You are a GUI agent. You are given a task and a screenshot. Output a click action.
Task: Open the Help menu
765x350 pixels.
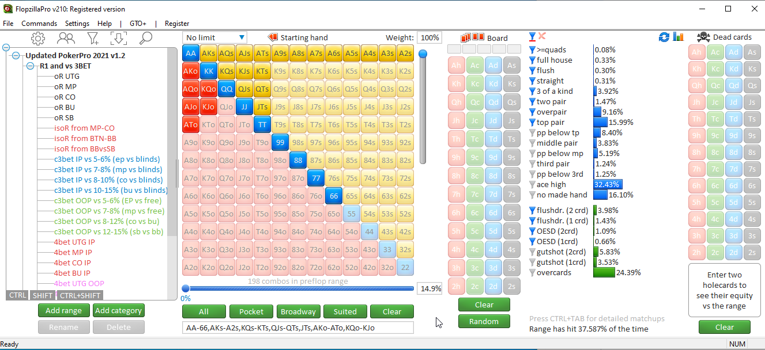coord(105,24)
